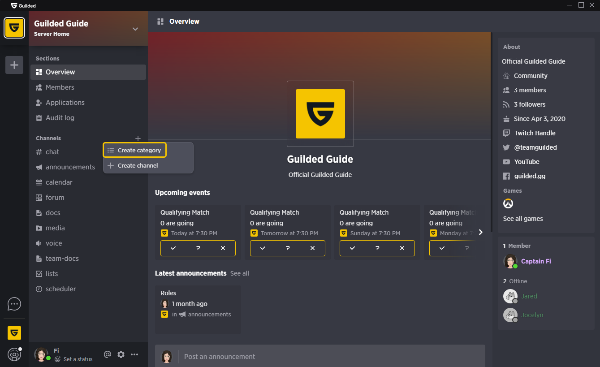The height and width of the screenshot is (367, 600).
Task: Open Twitch Handle link
Action: coord(535,133)
